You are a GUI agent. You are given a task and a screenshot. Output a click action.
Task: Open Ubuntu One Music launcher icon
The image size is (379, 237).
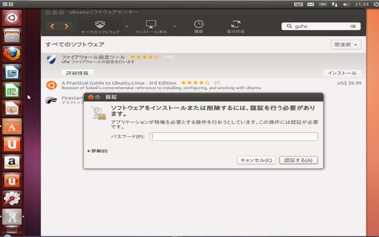12,181
